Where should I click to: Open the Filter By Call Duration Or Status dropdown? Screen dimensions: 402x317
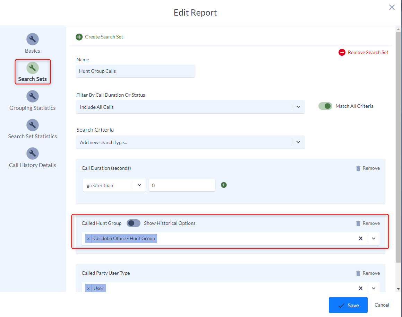point(298,107)
